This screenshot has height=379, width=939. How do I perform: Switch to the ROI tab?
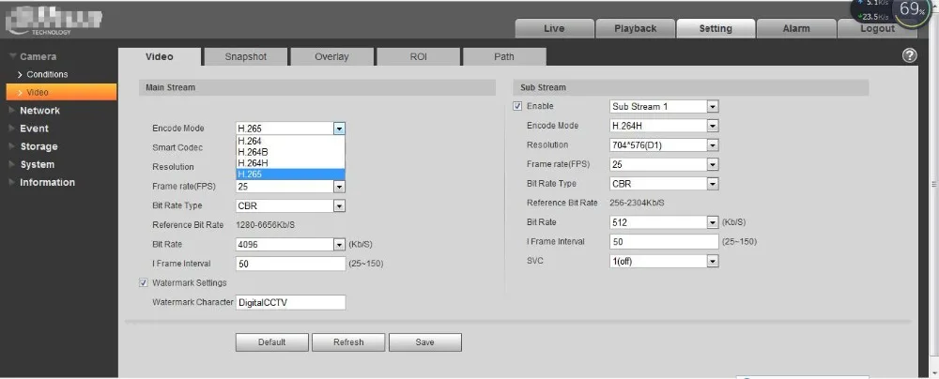point(418,57)
